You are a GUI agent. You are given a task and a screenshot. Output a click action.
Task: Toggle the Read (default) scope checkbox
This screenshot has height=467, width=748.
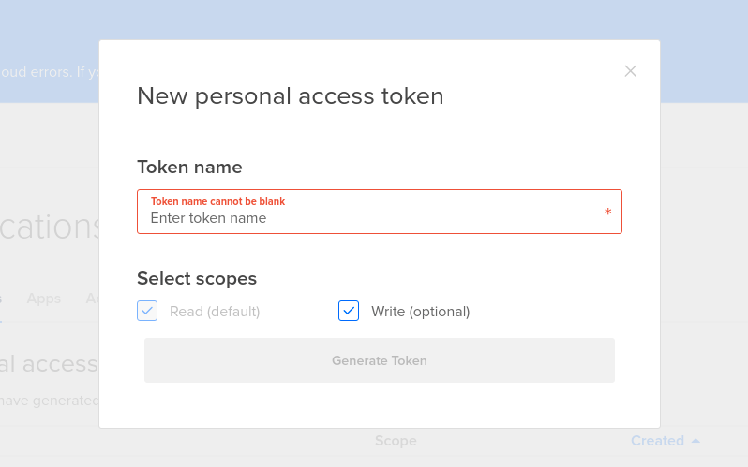[147, 311]
